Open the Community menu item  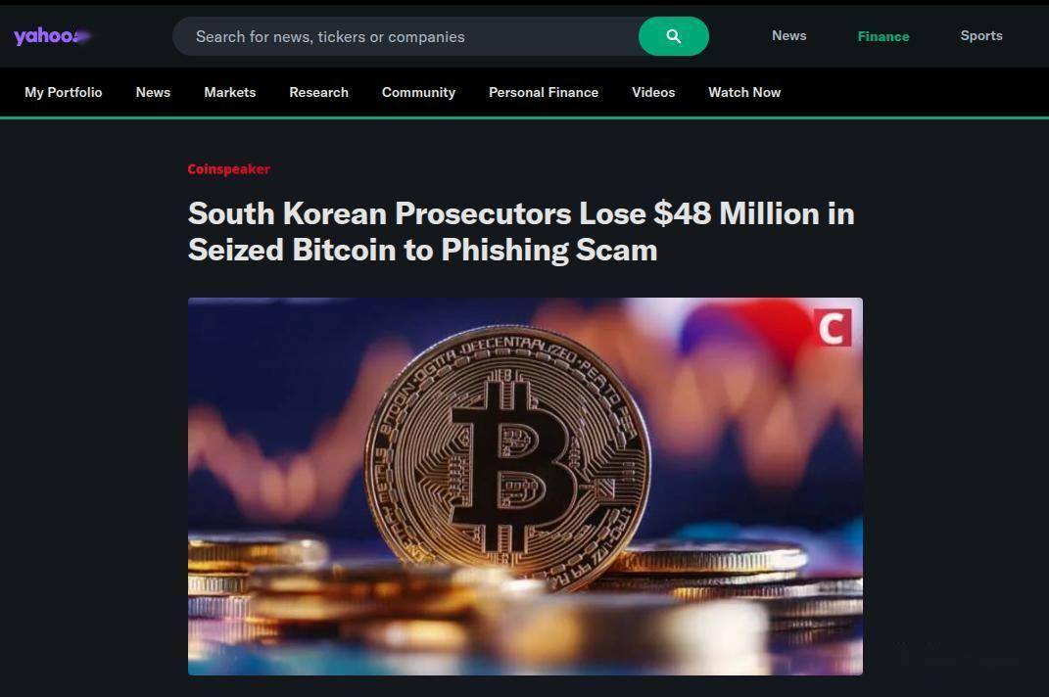click(x=419, y=92)
